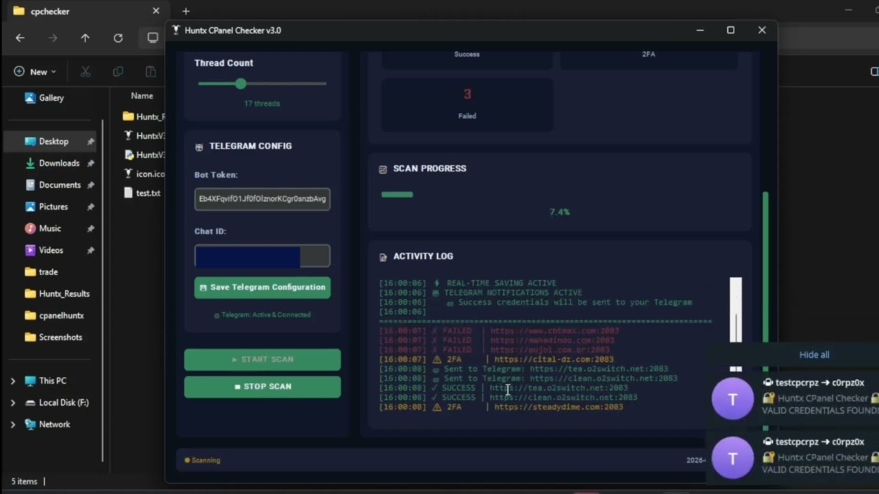Expand the Network tree node

coord(13,425)
